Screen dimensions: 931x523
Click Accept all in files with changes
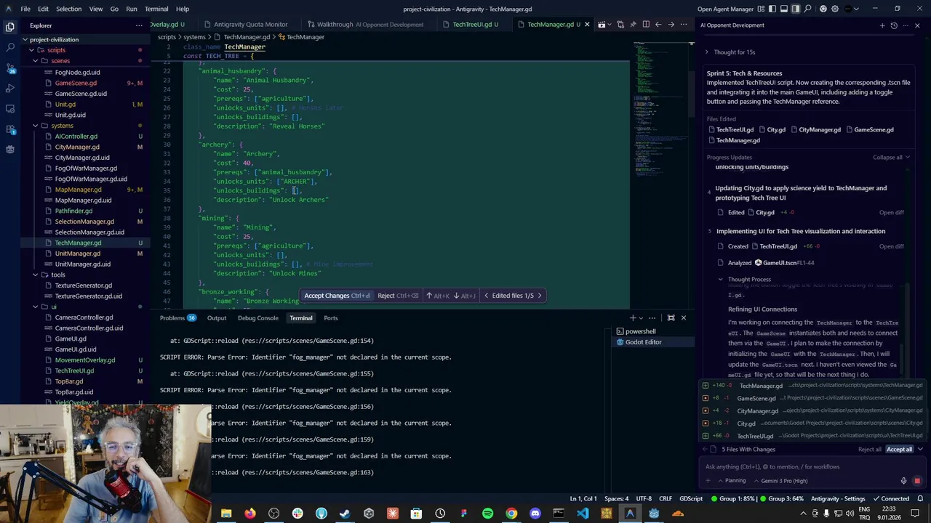[x=899, y=450]
